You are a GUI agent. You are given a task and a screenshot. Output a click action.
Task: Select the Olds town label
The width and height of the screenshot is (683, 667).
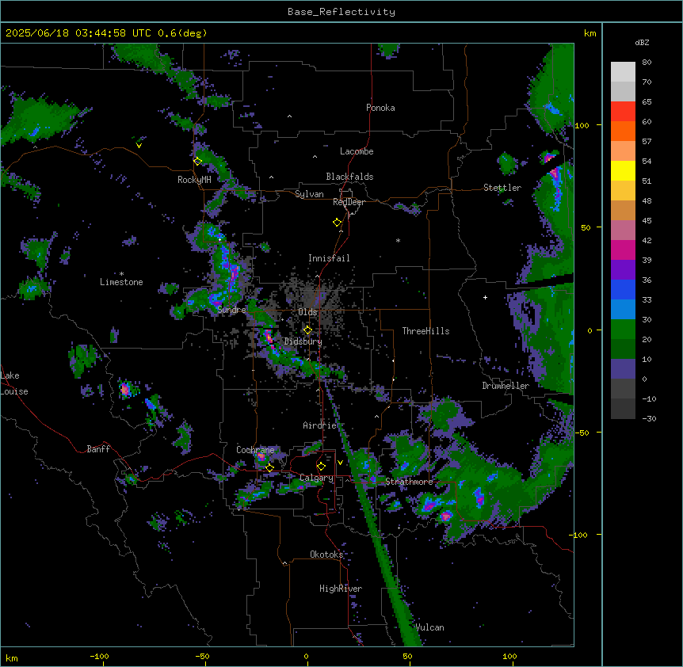point(307,312)
